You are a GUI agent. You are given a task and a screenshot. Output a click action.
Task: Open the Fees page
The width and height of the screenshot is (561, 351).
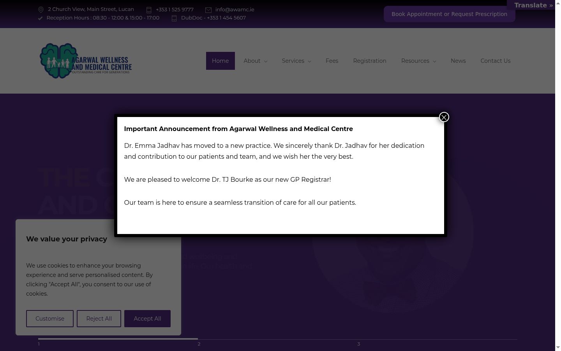(x=332, y=61)
